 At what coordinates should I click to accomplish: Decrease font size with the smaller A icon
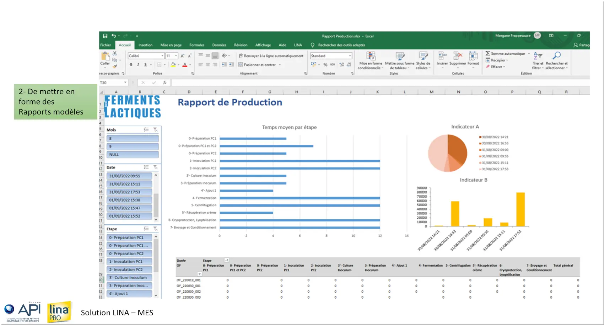[x=190, y=56]
